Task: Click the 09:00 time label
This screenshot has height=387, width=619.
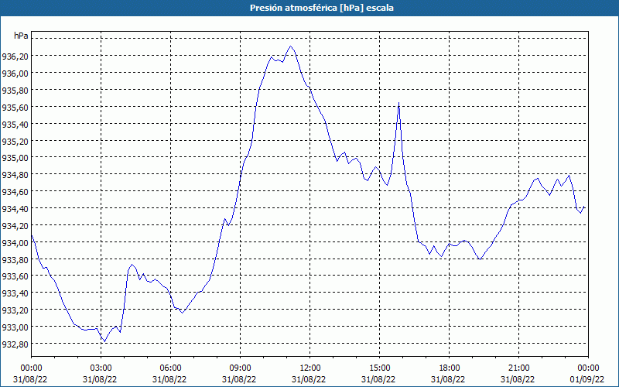Action: (x=240, y=368)
